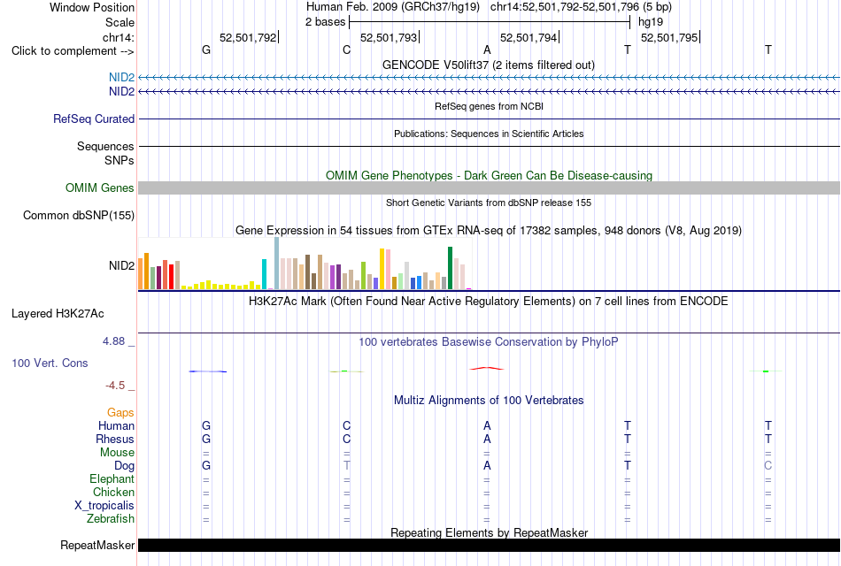Click the tallest gray-blue GTEx expression bar
The image size is (841, 566).
(277, 264)
